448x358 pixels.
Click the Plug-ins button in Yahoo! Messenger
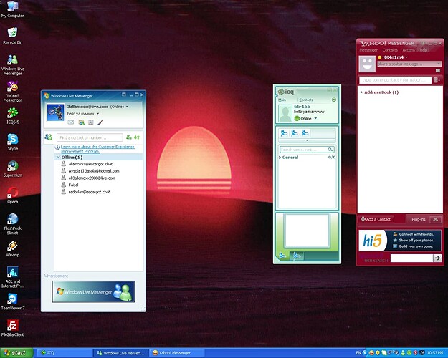[x=419, y=219]
